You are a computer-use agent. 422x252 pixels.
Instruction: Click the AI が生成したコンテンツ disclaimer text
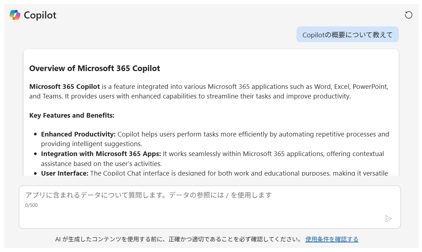click(178, 239)
